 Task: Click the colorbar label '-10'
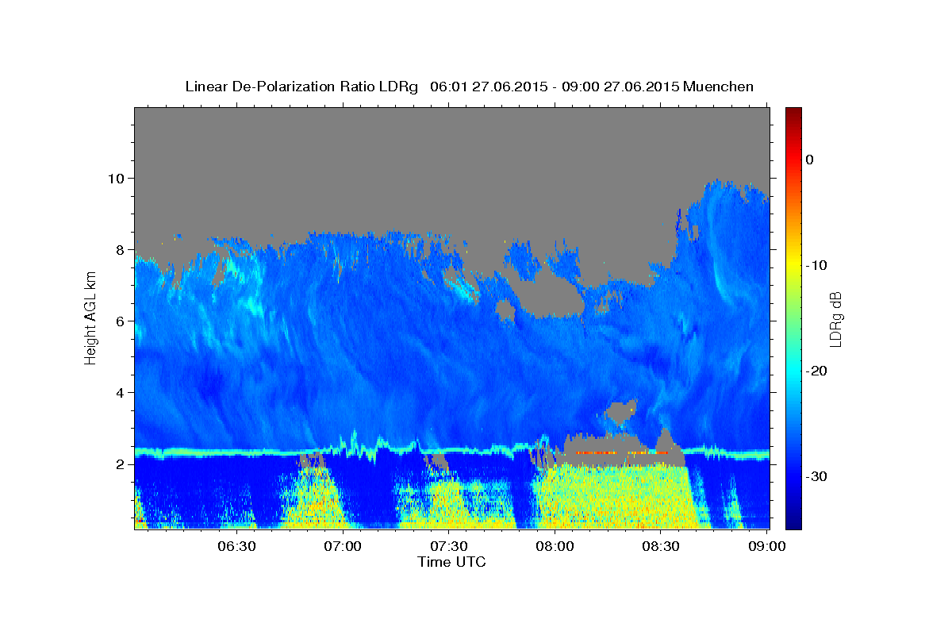816,265
